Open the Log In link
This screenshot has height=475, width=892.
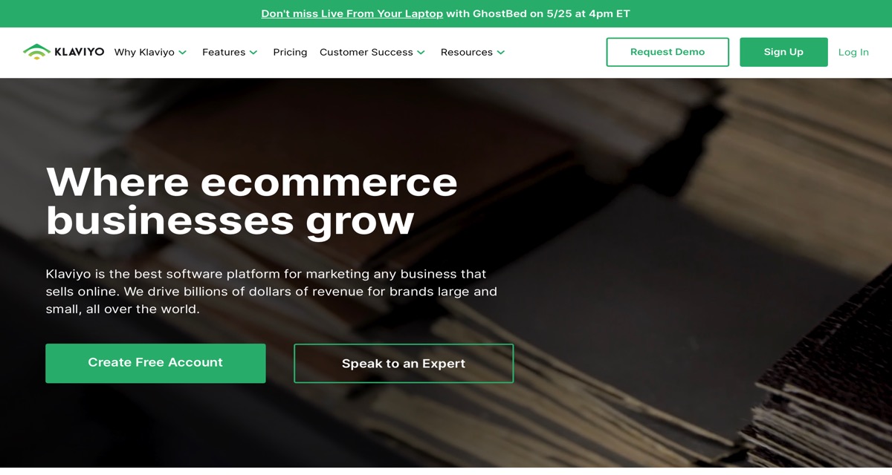[853, 52]
